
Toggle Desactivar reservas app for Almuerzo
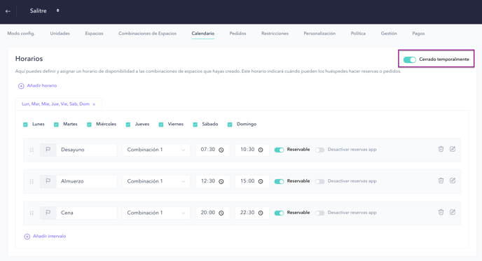[x=319, y=181]
